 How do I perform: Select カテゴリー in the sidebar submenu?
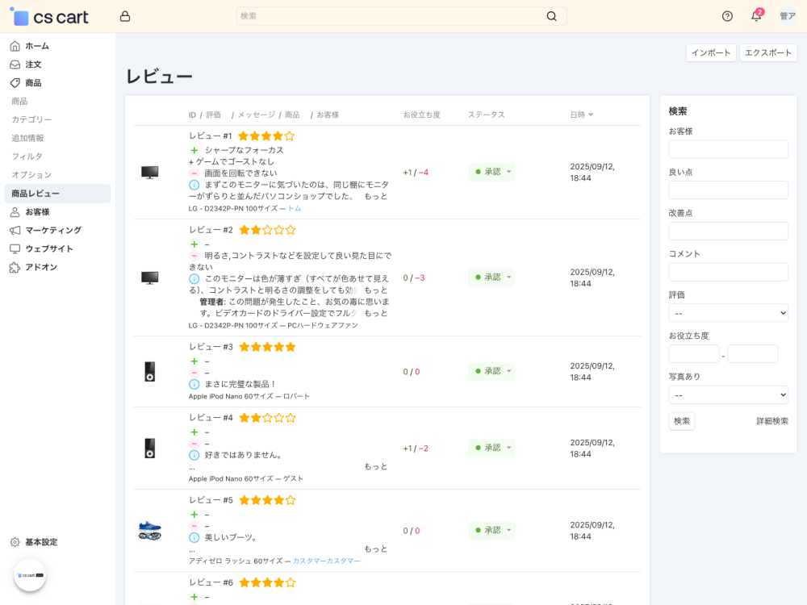[x=31, y=119]
